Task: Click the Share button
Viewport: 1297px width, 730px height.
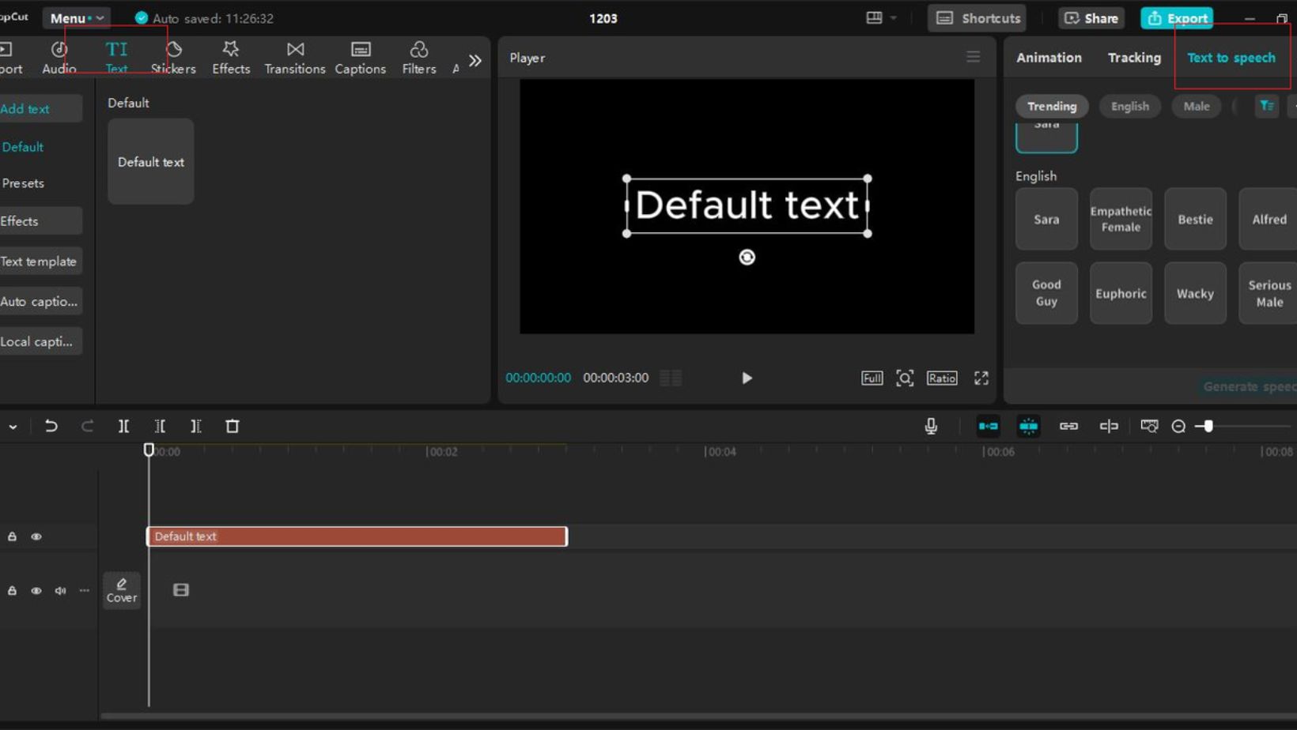Action: 1091,18
